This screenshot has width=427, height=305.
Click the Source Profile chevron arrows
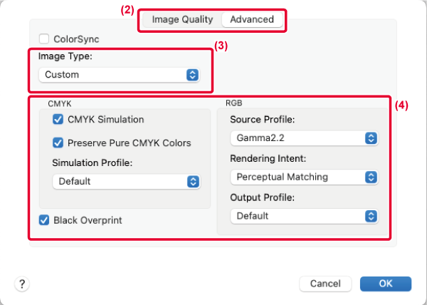[x=370, y=138]
